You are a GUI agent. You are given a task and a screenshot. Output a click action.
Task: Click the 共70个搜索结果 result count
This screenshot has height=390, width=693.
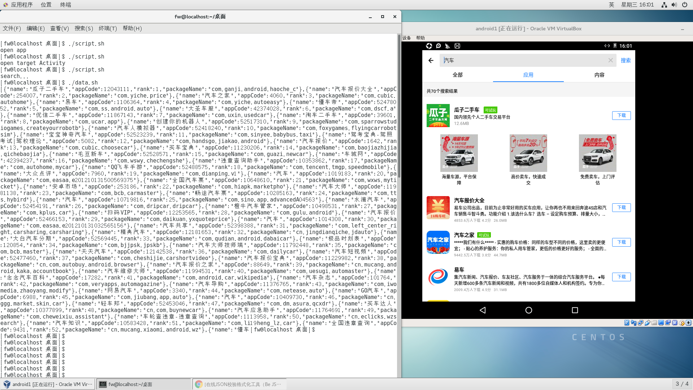coord(442,91)
